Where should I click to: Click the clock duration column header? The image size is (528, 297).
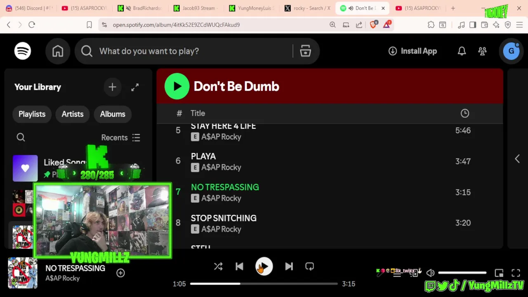click(x=465, y=113)
